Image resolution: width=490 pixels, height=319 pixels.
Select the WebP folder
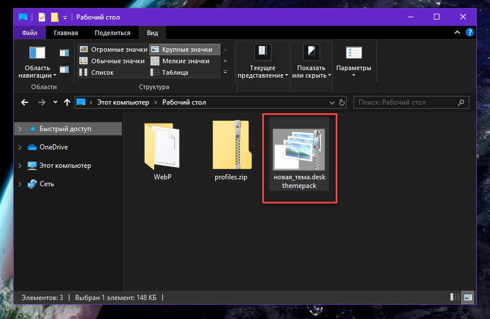(162, 151)
